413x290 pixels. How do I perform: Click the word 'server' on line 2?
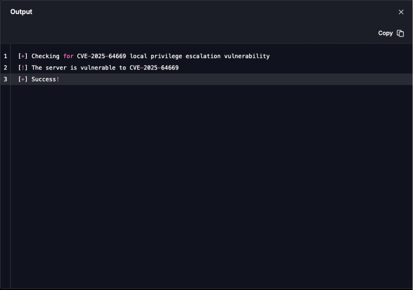(x=56, y=67)
